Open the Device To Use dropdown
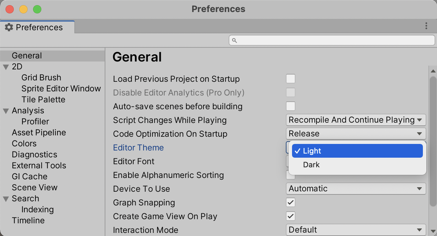This screenshot has width=437, height=236. (x=356, y=189)
